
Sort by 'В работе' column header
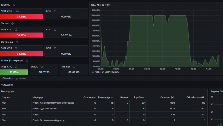pos(139,98)
